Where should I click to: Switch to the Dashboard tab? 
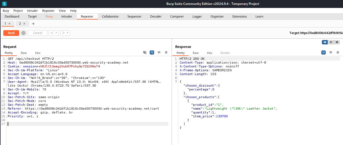click(12, 16)
